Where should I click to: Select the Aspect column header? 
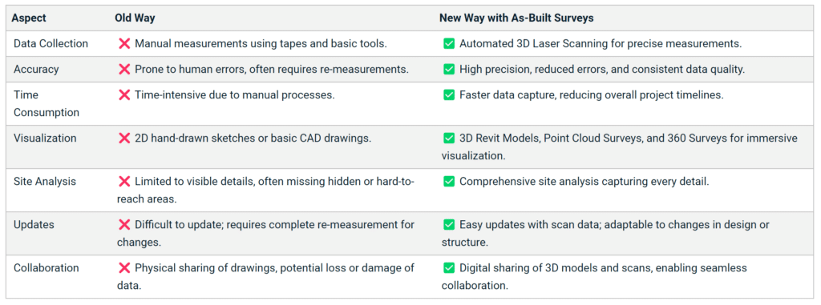[29, 18]
